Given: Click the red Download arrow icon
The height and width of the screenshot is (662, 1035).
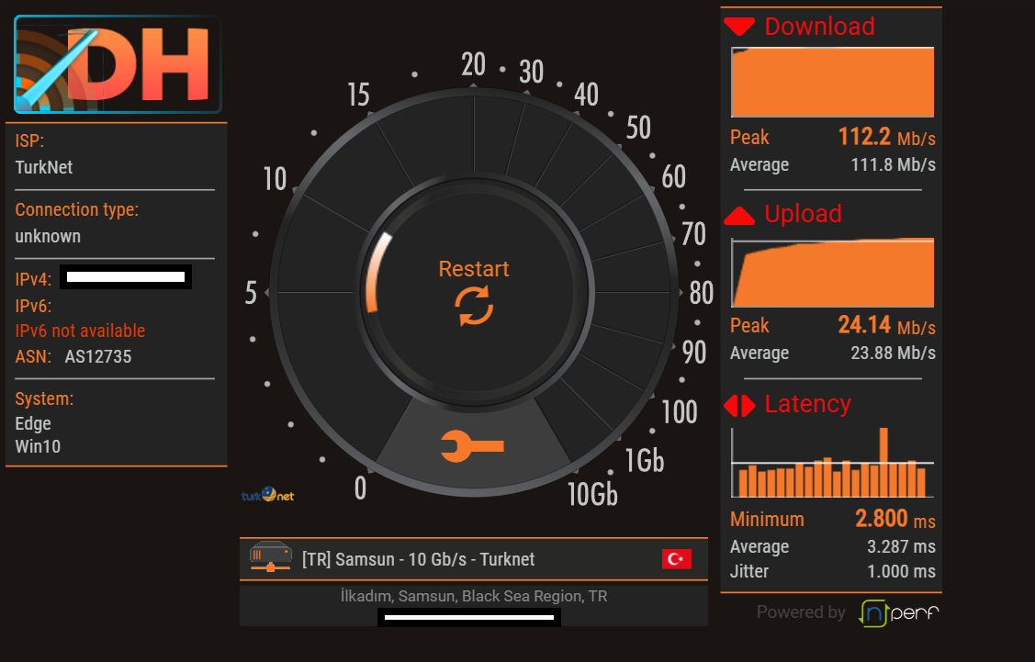Looking at the screenshot, I should pos(739,27).
